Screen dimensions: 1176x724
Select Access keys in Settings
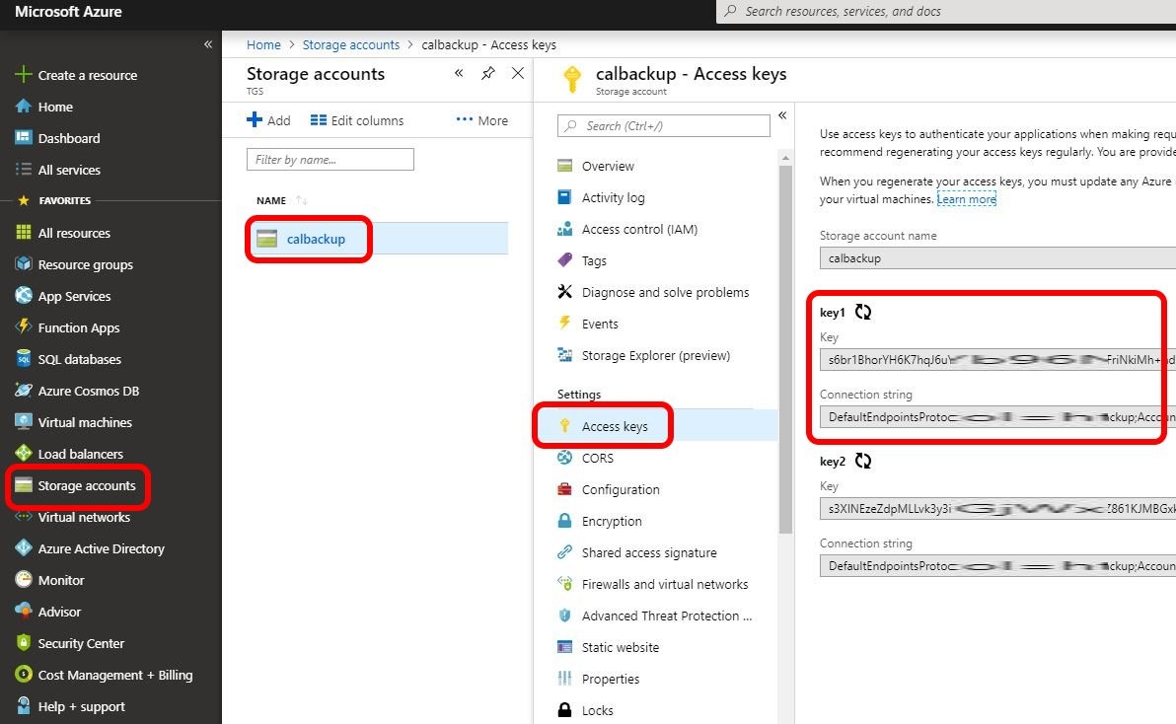[614, 426]
